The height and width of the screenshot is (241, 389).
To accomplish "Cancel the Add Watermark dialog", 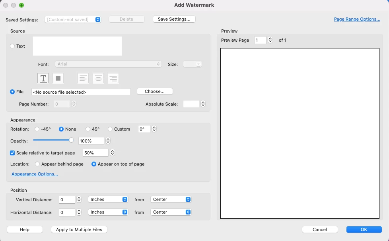I will (x=320, y=229).
